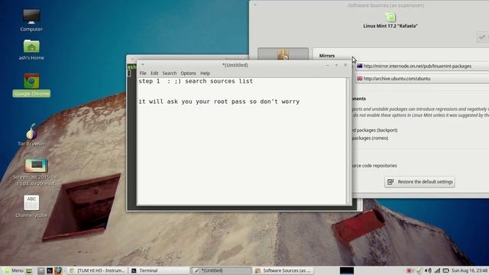Click the line 'step 1 : ;) search sources list'
The image size is (489, 275).
(196, 81)
